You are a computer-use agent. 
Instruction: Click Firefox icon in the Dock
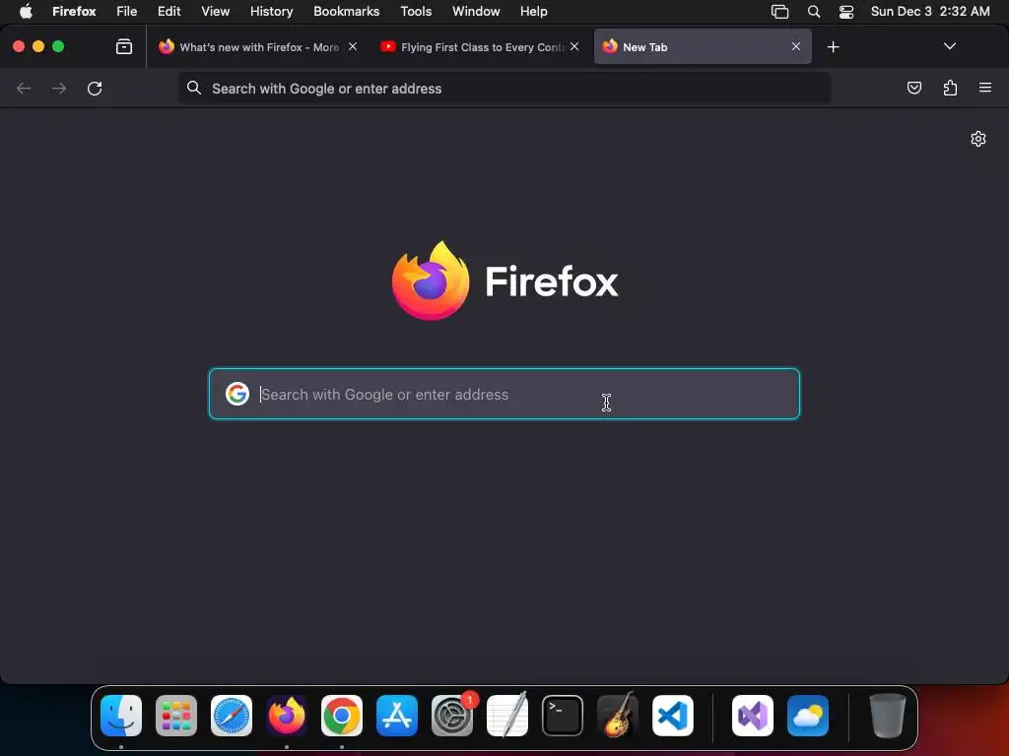click(x=287, y=716)
